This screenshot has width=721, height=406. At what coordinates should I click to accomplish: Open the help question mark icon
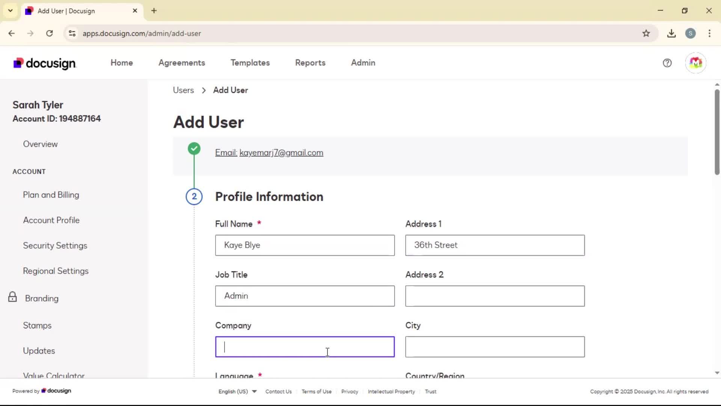(x=667, y=63)
